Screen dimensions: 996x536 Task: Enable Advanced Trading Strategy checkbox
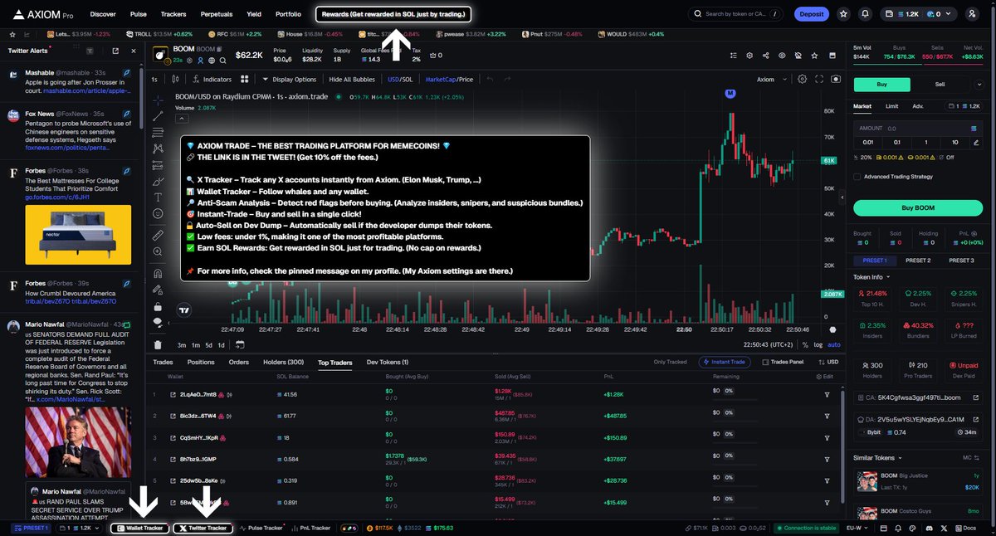click(x=857, y=176)
